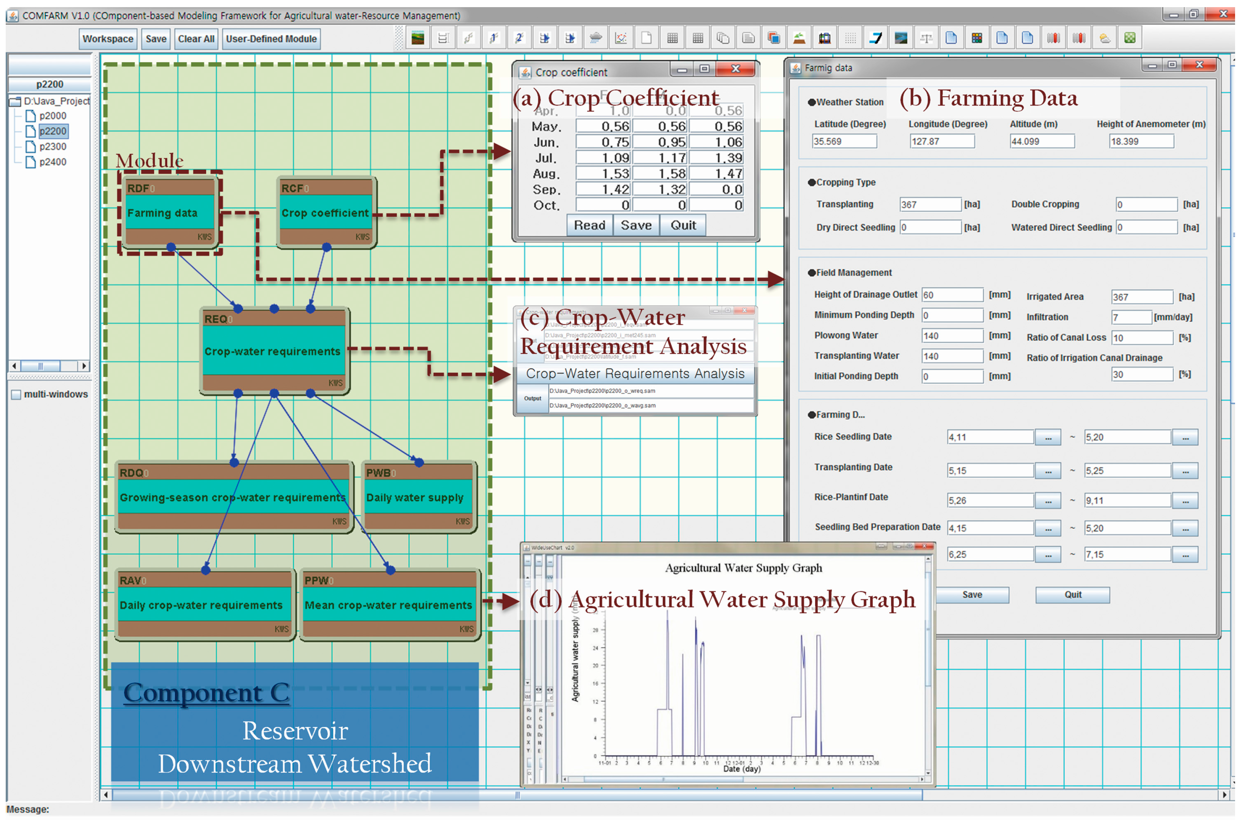The height and width of the screenshot is (823, 1244).
Task: Open the line chart toolbar icon
Action: click(621, 38)
